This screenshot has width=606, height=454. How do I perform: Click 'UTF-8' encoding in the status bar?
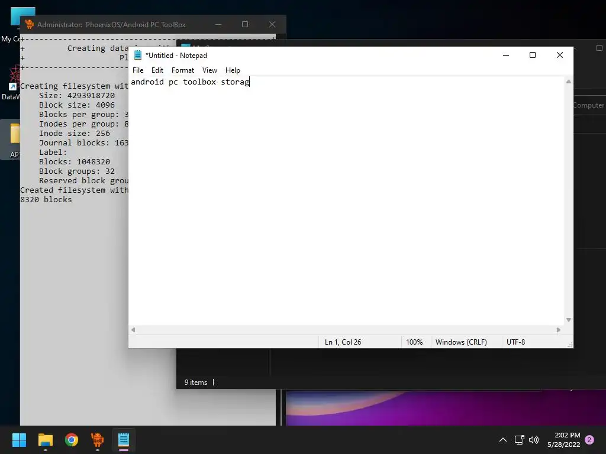click(x=515, y=342)
